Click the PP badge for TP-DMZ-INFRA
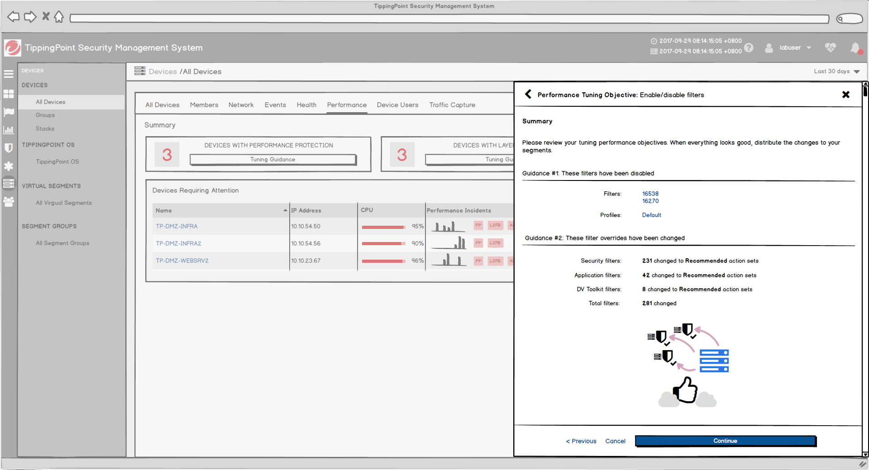869x470 pixels. [x=478, y=225]
